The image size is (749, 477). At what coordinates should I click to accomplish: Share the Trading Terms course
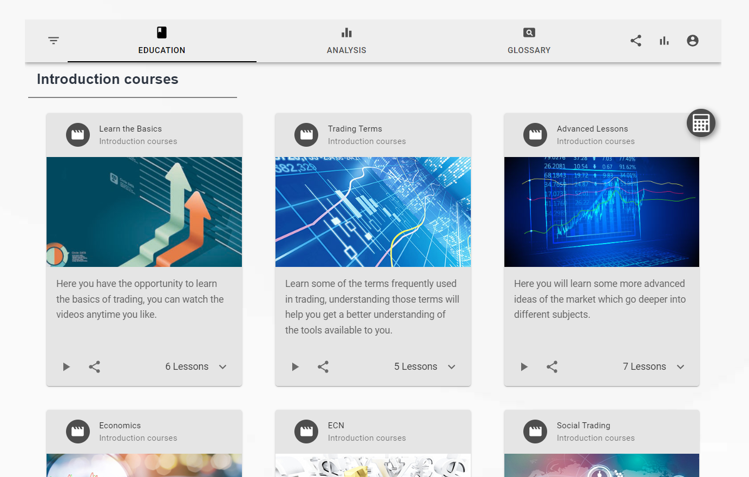point(323,367)
